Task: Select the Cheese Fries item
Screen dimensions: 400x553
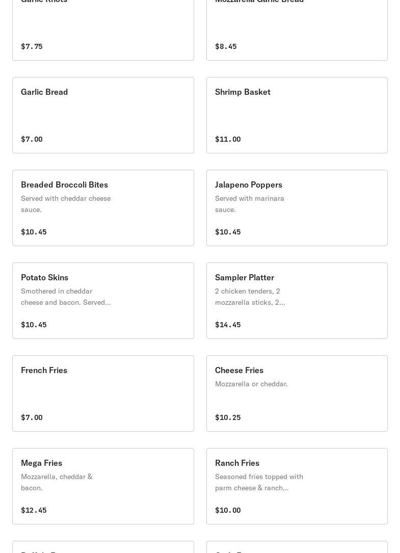Action: 297,393
